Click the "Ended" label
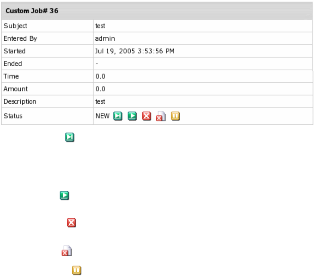Viewport: 314px width, 277px height. (13, 63)
